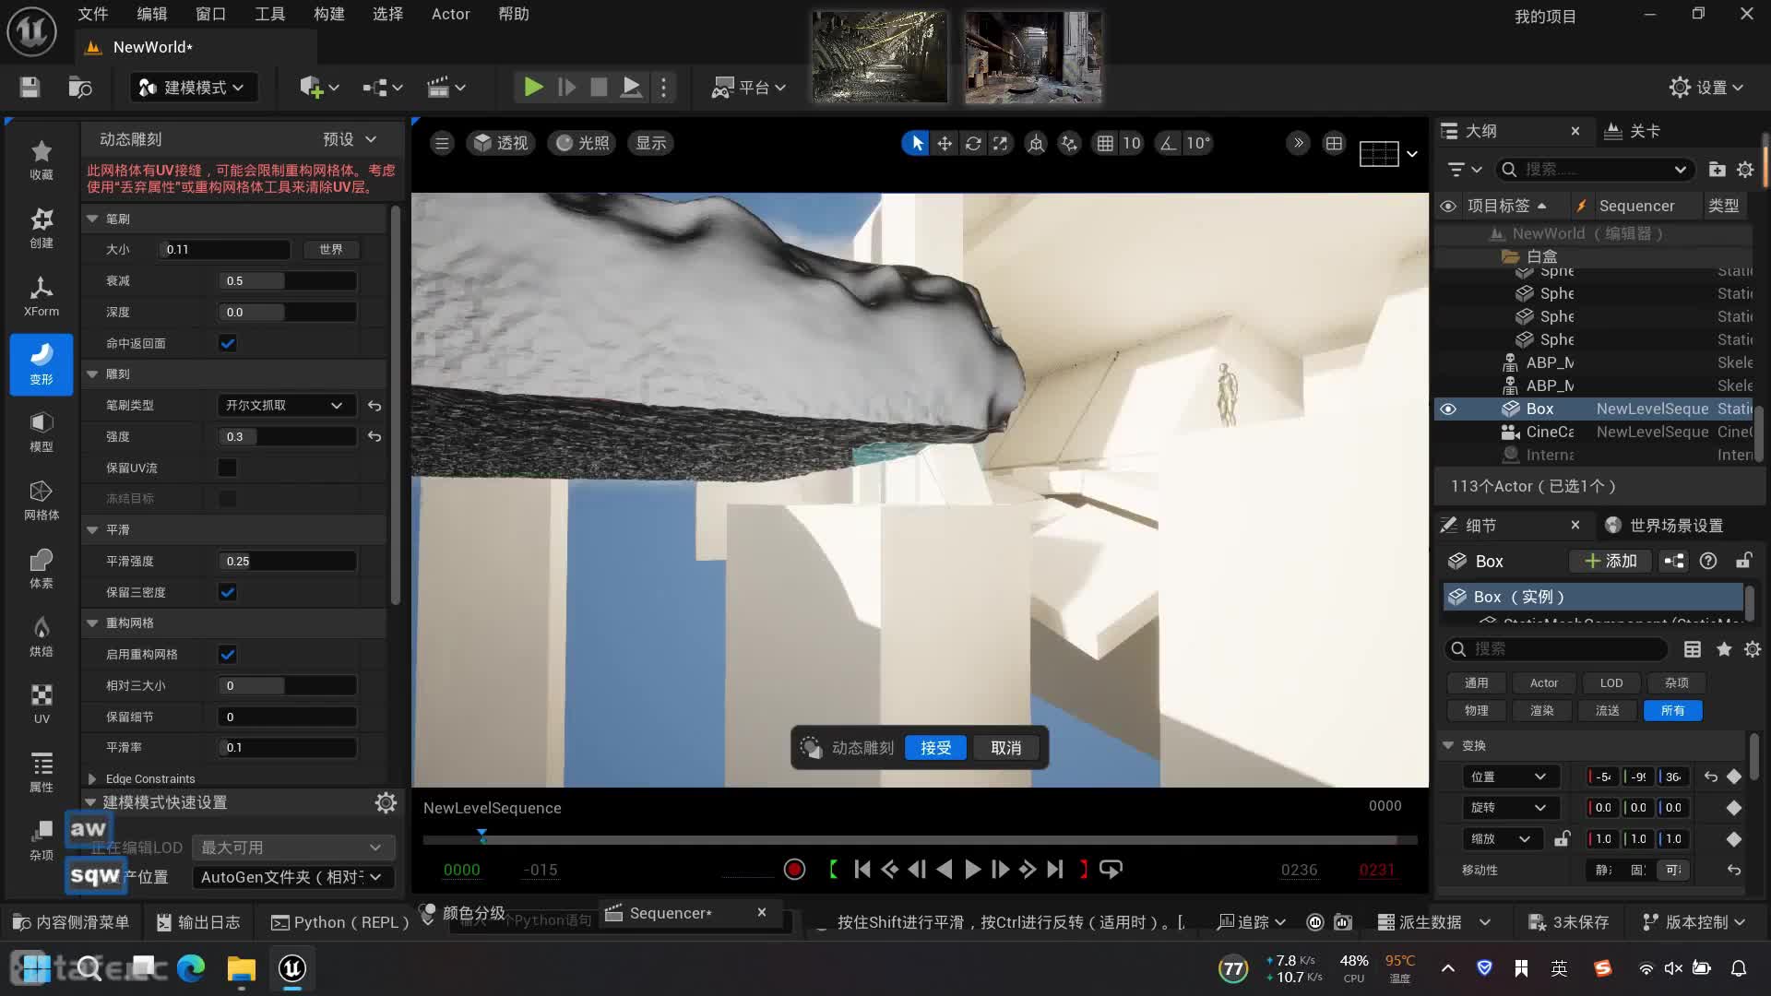
Task: Activate the scale tool in the viewport toolbar
Action: click(1001, 143)
